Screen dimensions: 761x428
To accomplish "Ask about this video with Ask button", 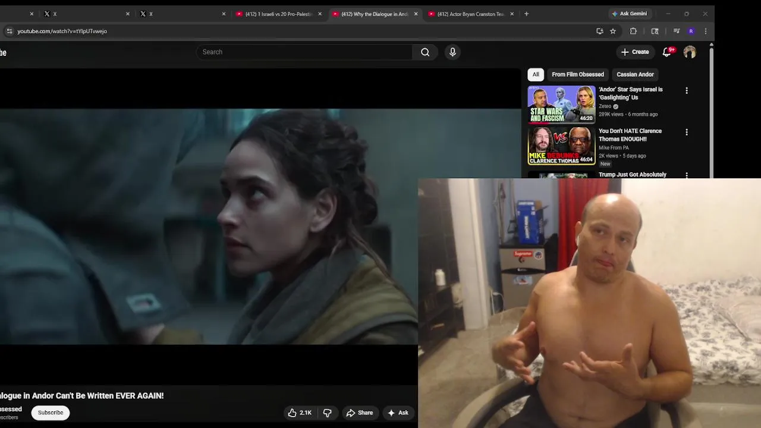I will (x=398, y=413).
